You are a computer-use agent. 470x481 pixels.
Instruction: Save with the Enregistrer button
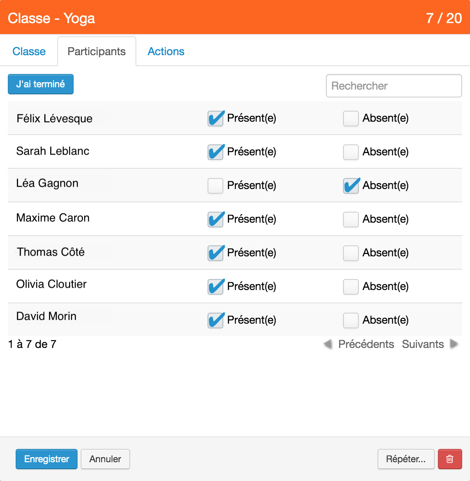coord(47,459)
